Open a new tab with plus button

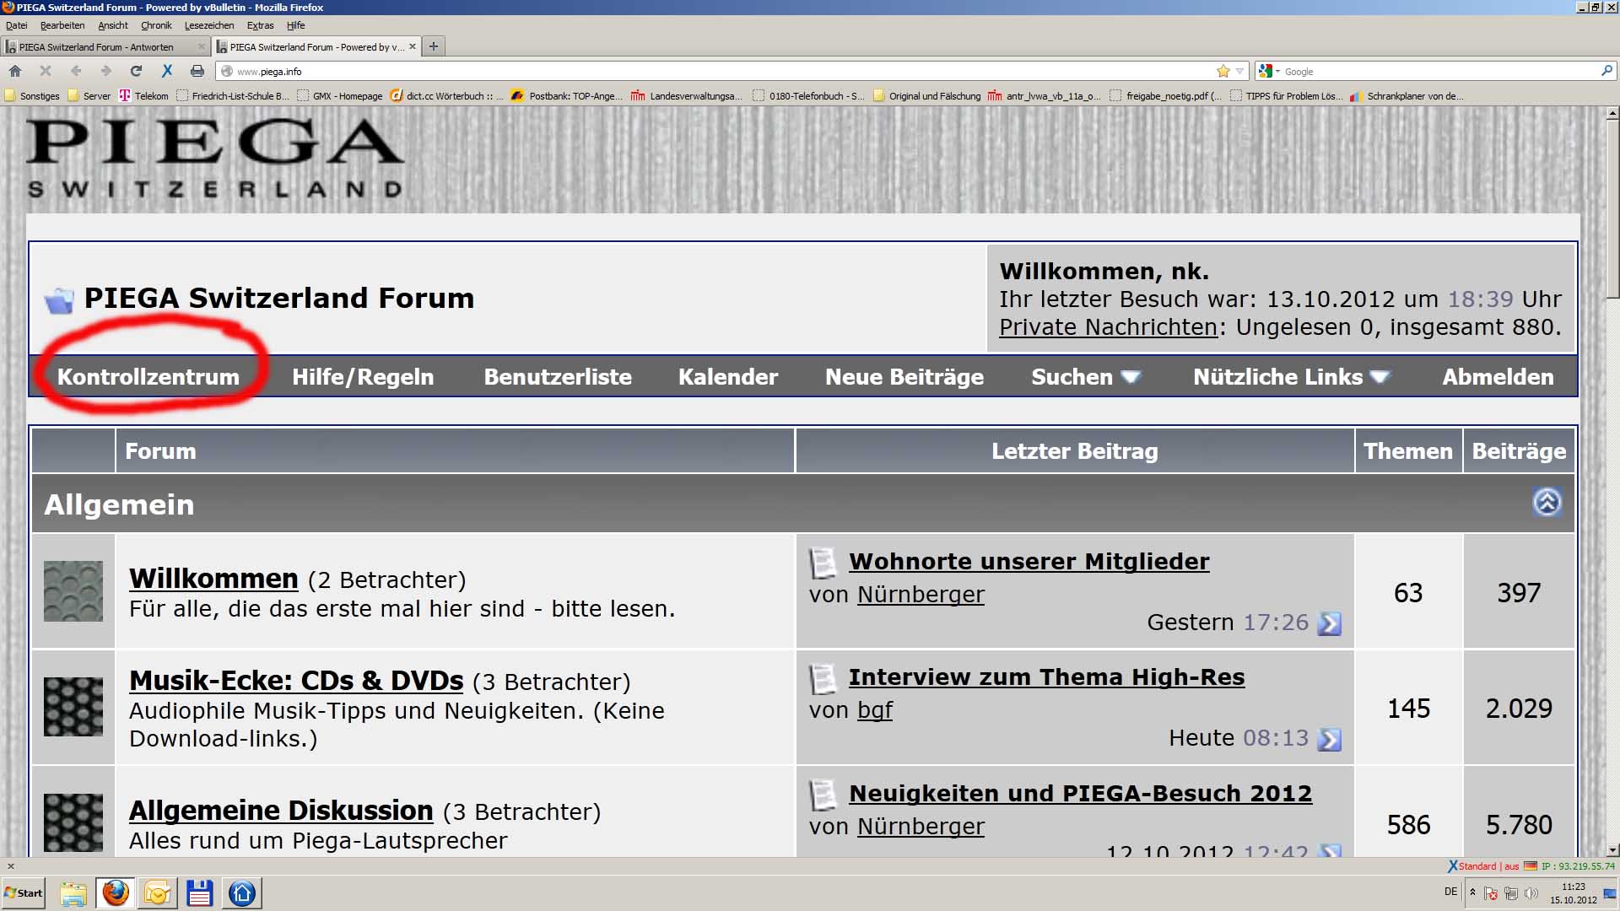pos(434,46)
